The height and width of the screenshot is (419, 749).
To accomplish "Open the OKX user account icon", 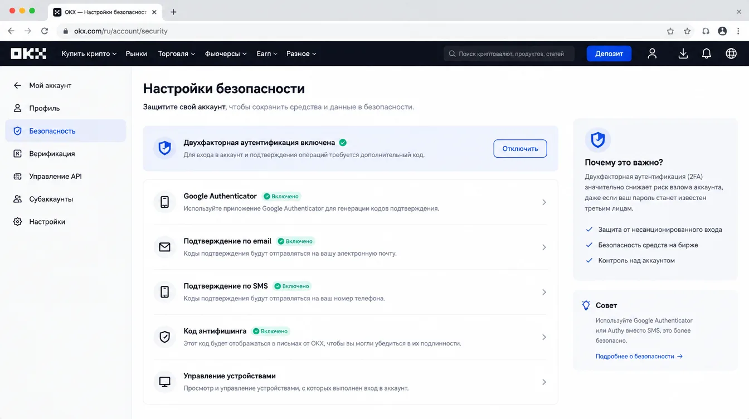I will [652, 53].
